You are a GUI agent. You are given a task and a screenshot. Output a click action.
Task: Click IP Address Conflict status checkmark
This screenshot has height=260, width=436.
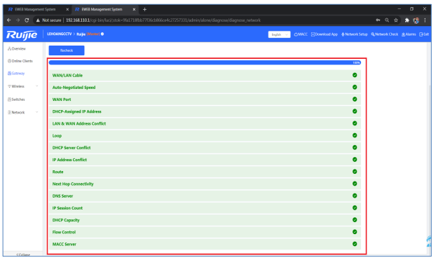[x=355, y=160]
